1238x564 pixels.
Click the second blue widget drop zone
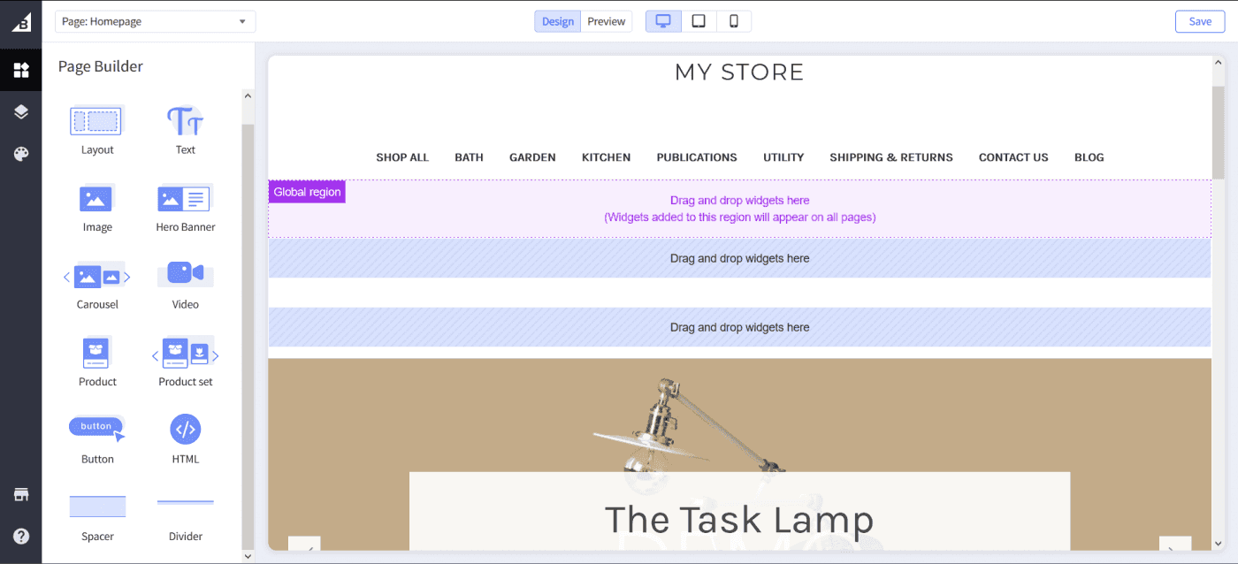click(739, 327)
